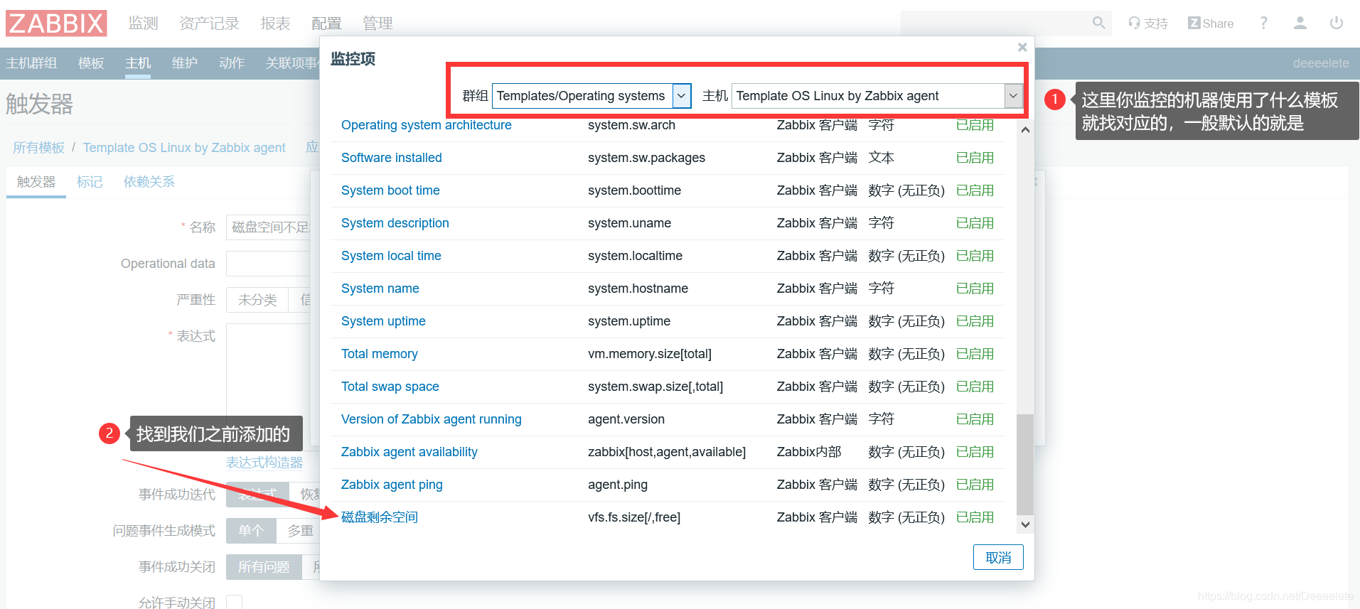Click key text system.sw.packages
Screen dimensions: 1360x609
click(x=647, y=158)
